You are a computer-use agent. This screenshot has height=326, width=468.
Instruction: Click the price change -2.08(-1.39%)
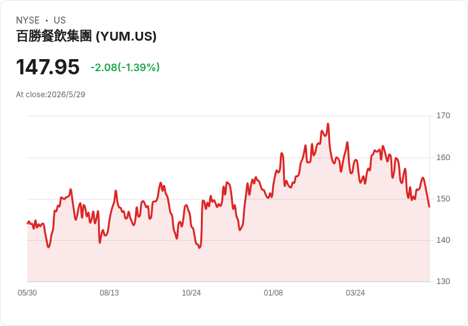(x=125, y=67)
